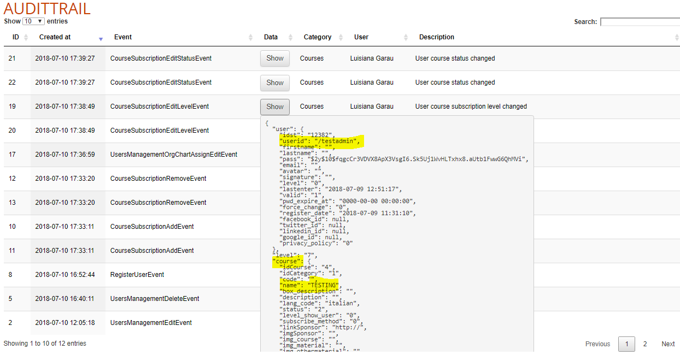Click the AUDITTRAIL page heading
Image resolution: width=680 pixels, height=355 pixels.
point(47,9)
